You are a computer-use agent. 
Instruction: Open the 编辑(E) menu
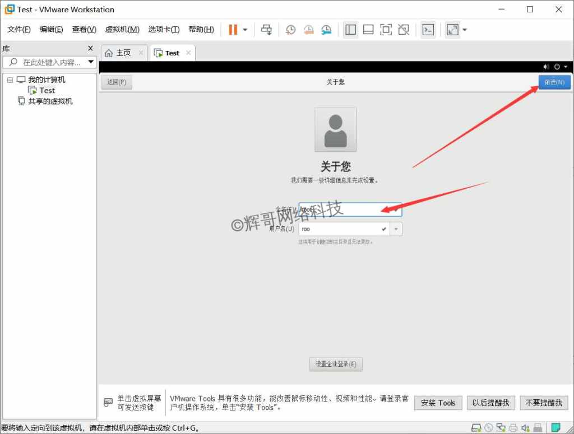[51, 29]
